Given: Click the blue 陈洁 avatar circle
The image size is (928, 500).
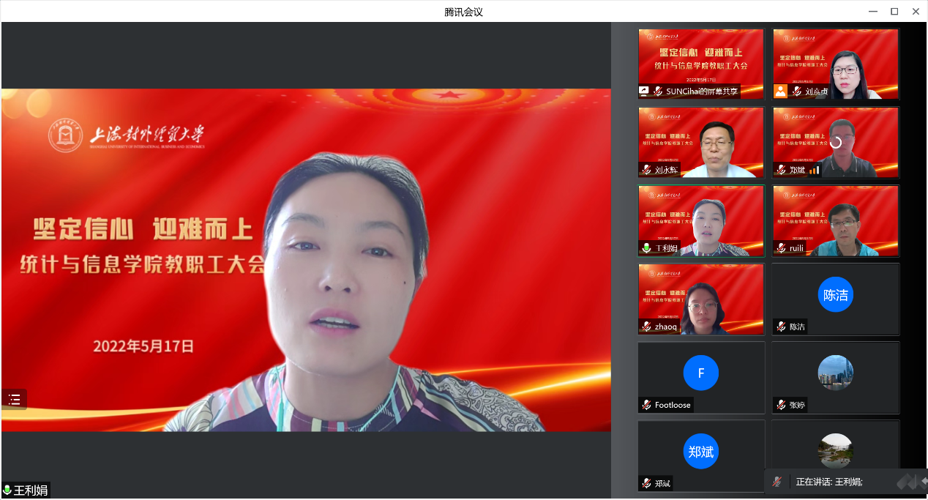Looking at the screenshot, I should coord(835,295).
